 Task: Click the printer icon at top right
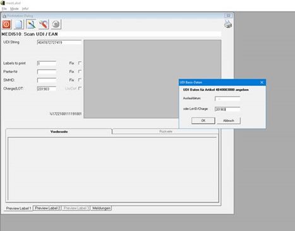pos(228,24)
